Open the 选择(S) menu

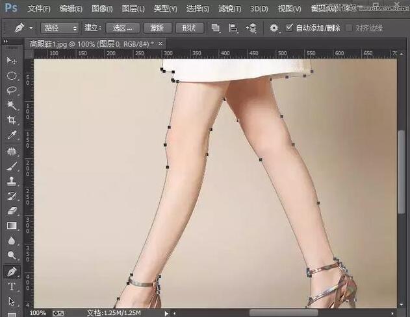(198, 9)
